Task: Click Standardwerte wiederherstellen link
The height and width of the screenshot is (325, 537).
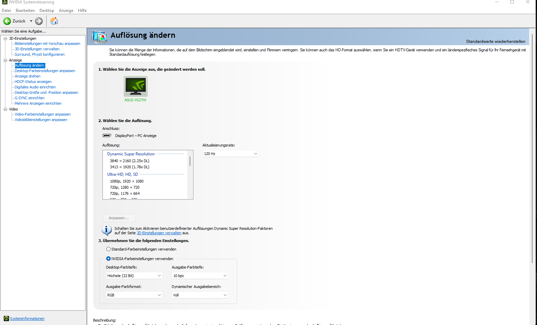Action: pos(495,41)
